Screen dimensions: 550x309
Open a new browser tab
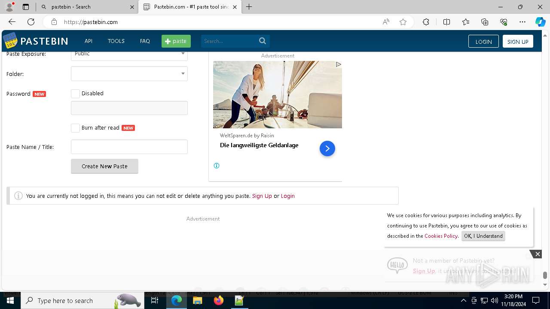(249, 7)
